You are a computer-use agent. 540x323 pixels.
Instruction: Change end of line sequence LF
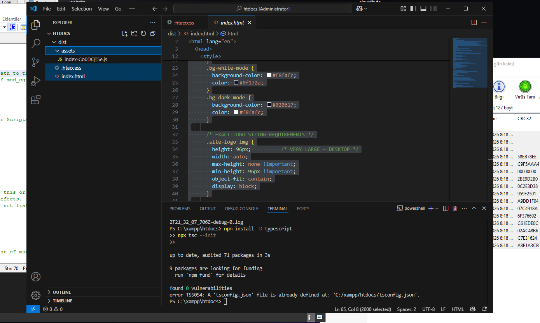443,309
